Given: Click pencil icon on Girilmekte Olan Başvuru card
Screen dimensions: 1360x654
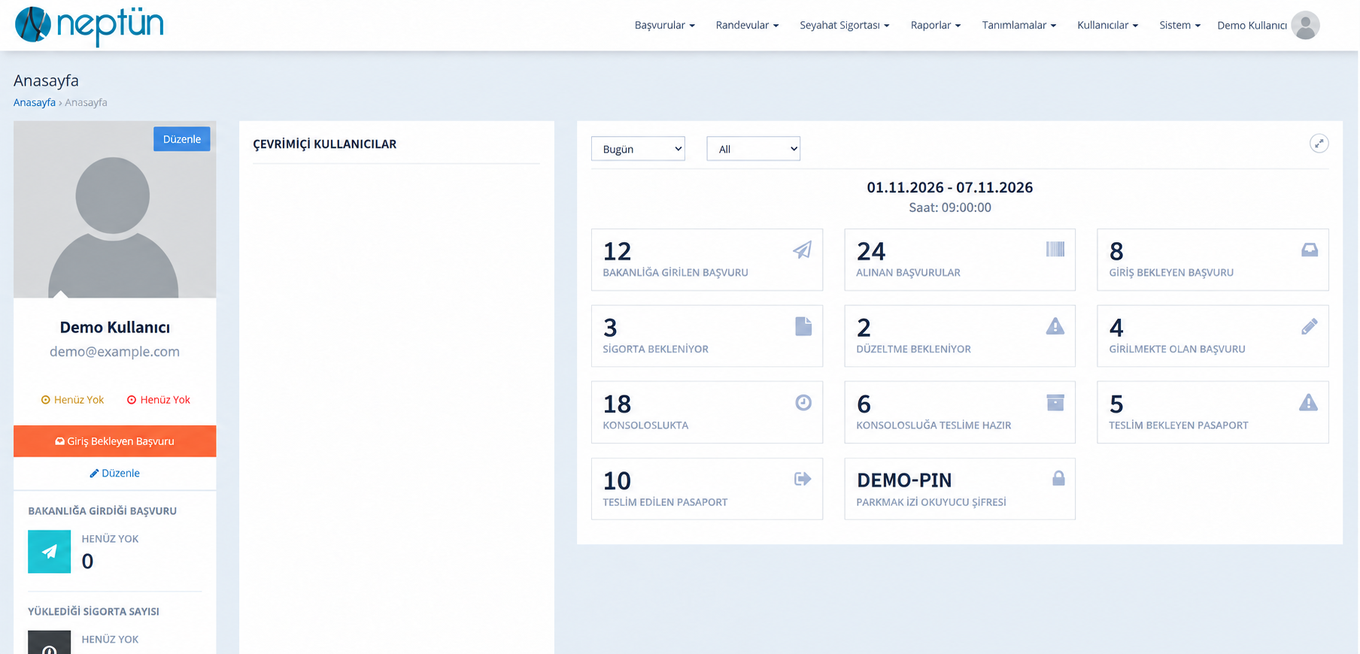Looking at the screenshot, I should tap(1310, 326).
